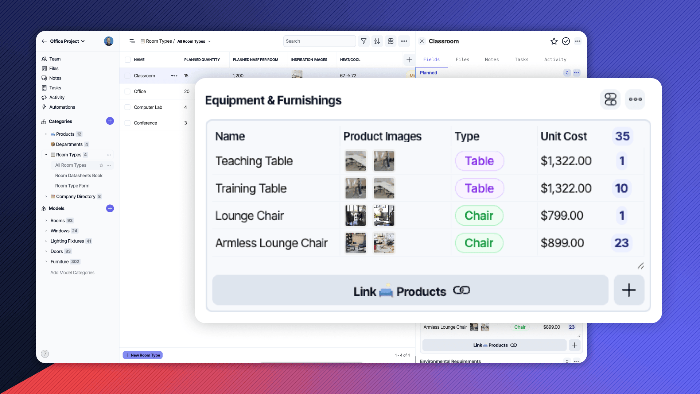Switch to the Files tab
Screen dimensions: 700x394
click(x=462, y=59)
